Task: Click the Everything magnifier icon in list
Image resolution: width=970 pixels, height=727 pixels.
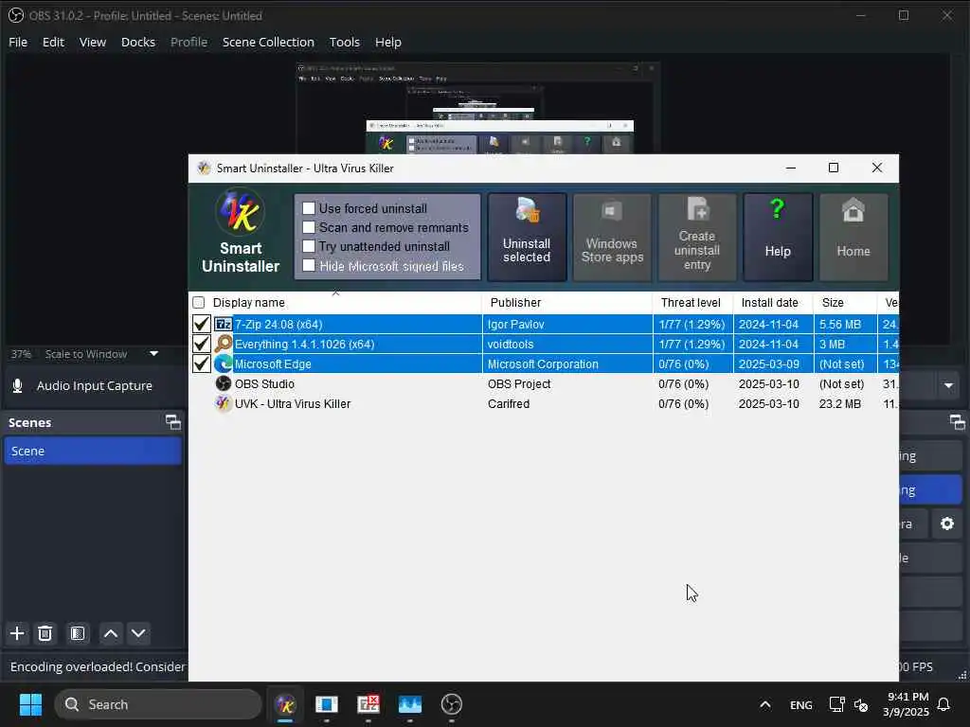Action: (224, 344)
